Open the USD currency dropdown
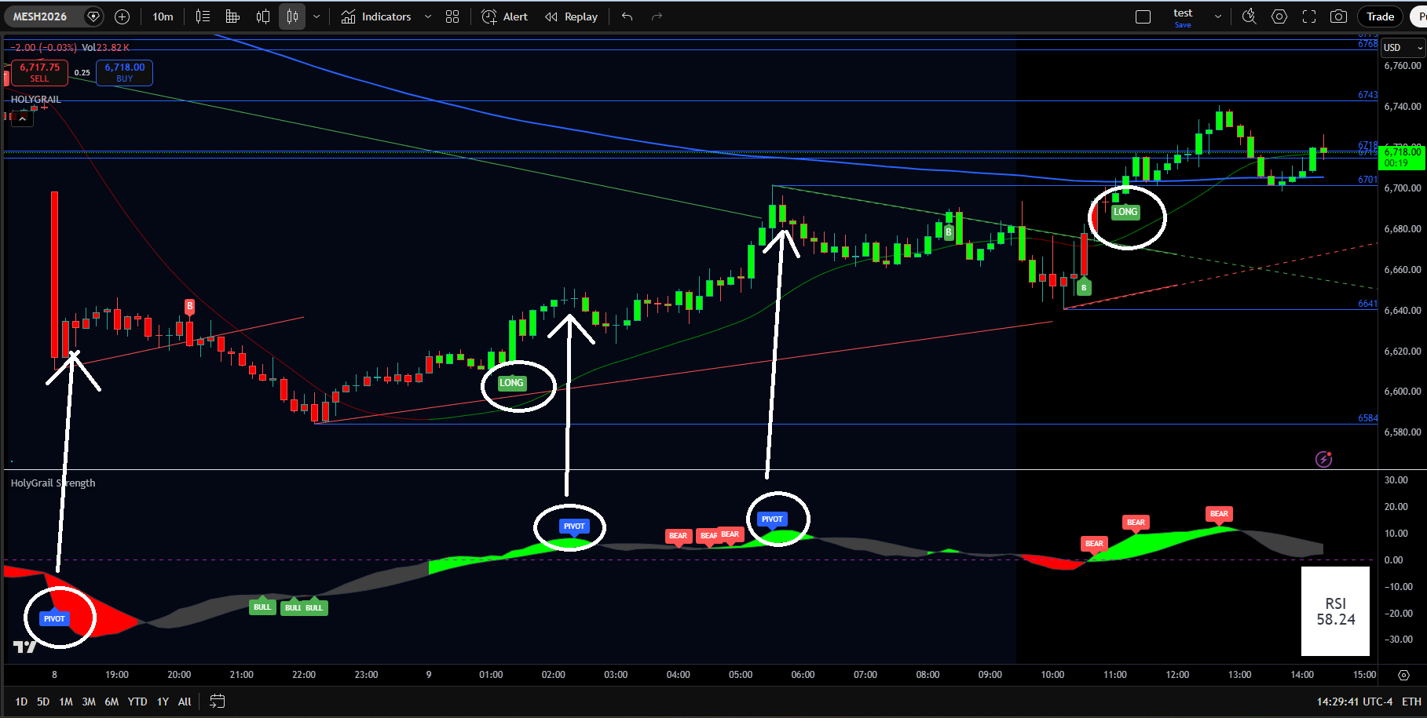The width and height of the screenshot is (1427, 718). pos(1403,48)
